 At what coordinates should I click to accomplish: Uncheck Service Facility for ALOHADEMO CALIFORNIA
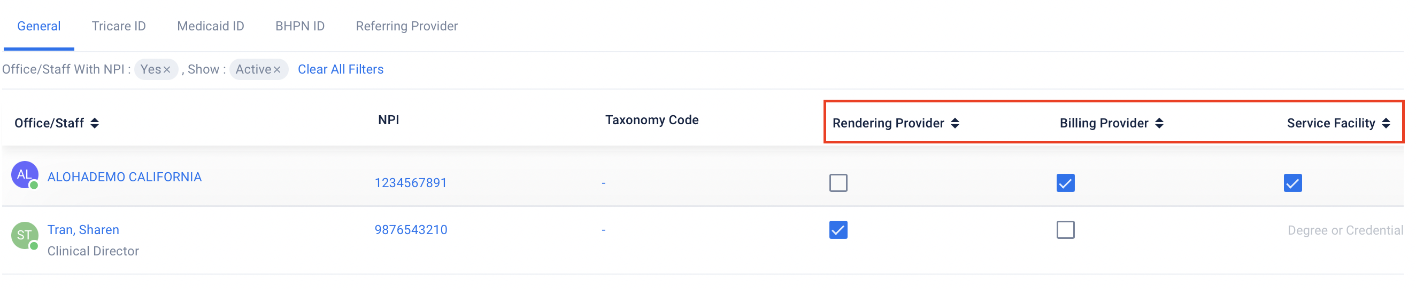pos(1292,182)
